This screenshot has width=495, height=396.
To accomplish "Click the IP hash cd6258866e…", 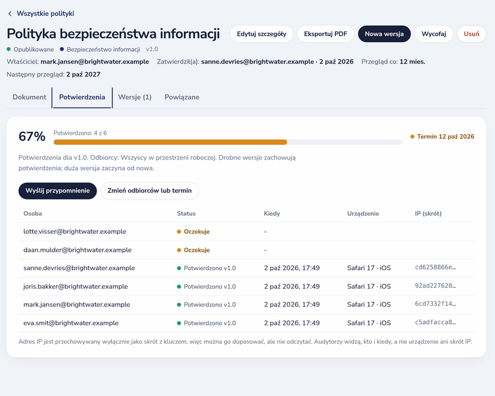I will click(435, 267).
